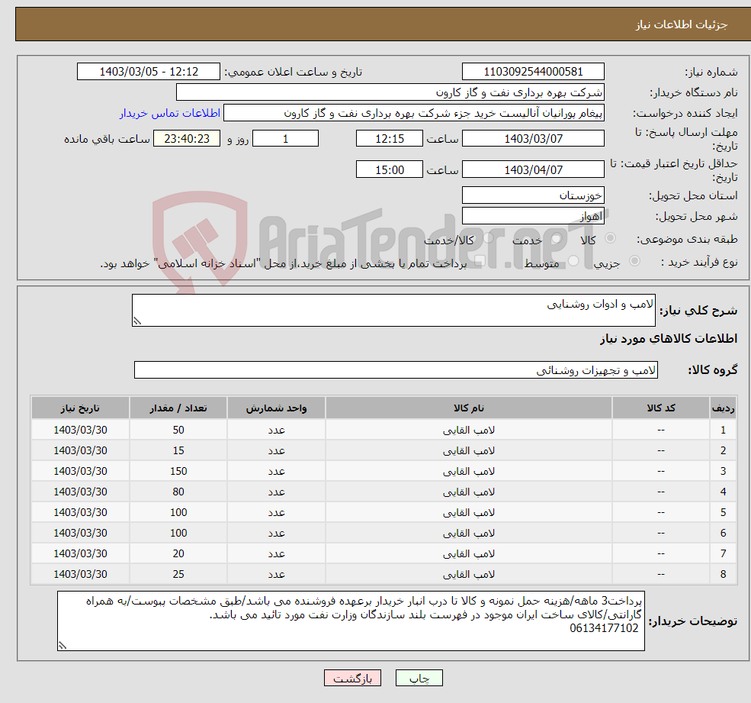The image size is (751, 703).
Task: Click the price validity time 15:00
Action: point(390,169)
